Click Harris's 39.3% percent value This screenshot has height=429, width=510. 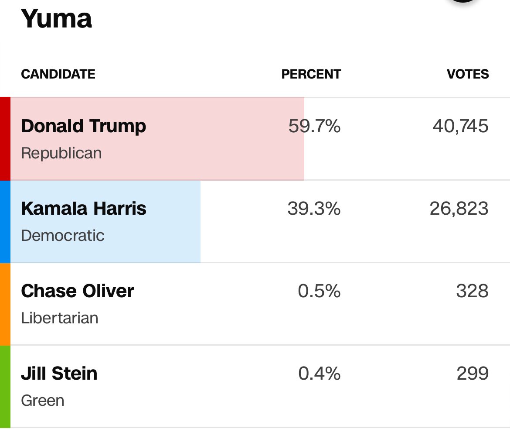pyautogui.click(x=314, y=209)
